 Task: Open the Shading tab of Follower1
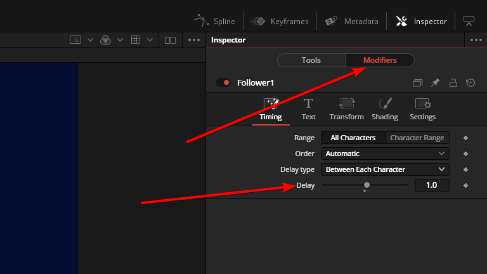[384, 109]
